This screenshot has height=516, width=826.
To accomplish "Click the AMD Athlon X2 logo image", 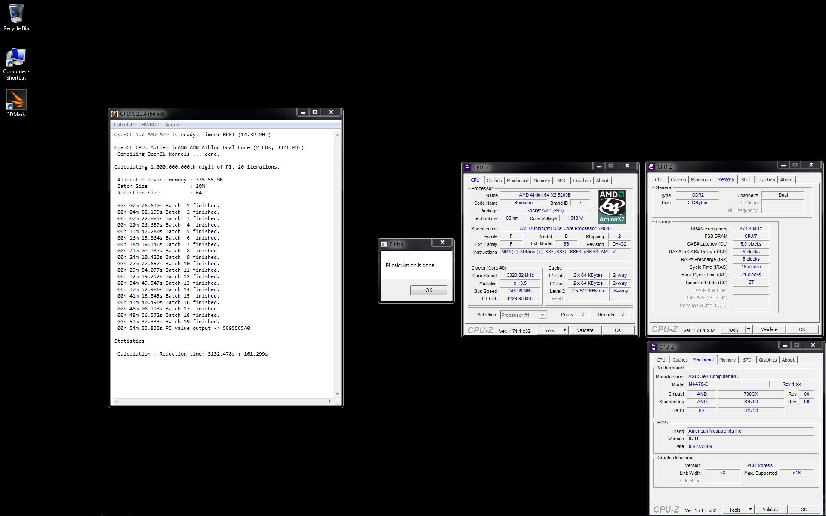I will pos(612,207).
